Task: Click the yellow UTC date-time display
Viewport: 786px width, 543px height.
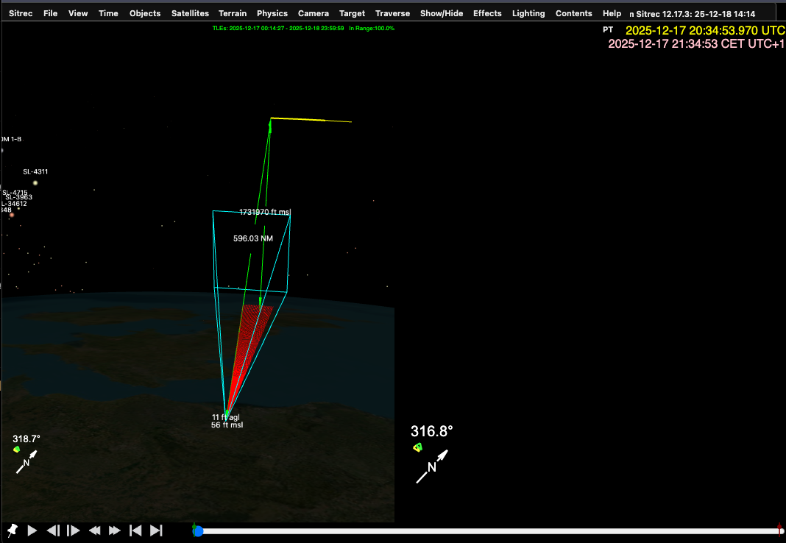Action: point(704,30)
